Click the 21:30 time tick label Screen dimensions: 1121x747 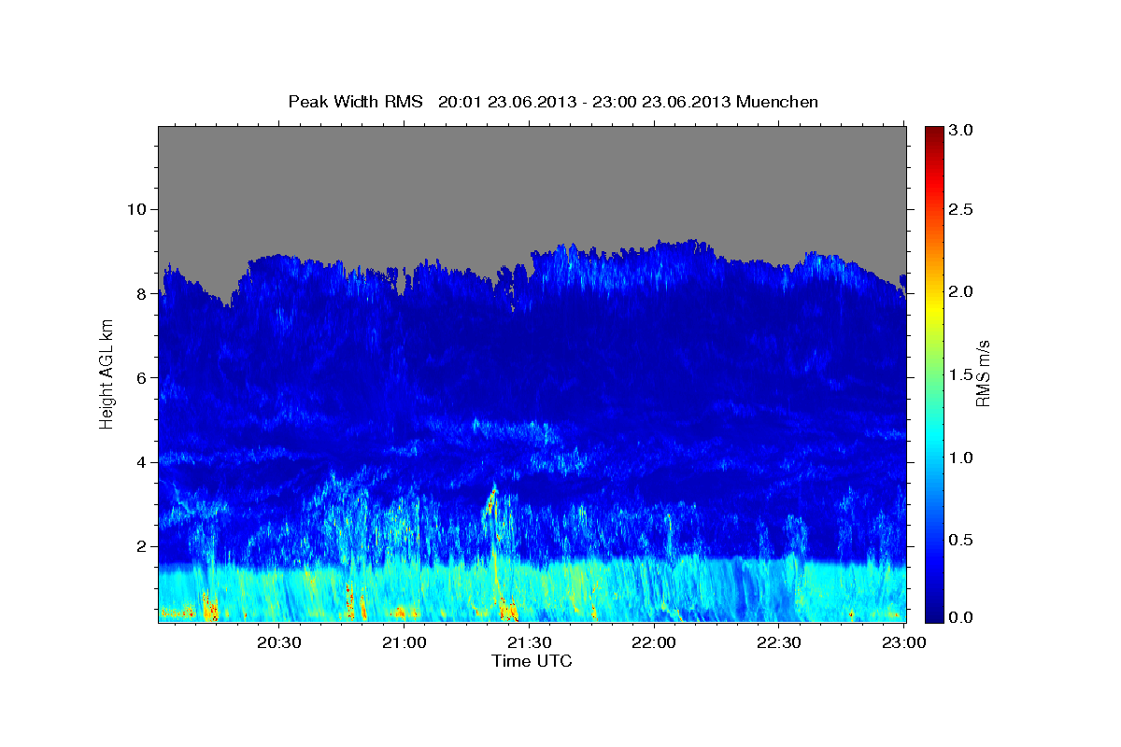[x=528, y=642]
